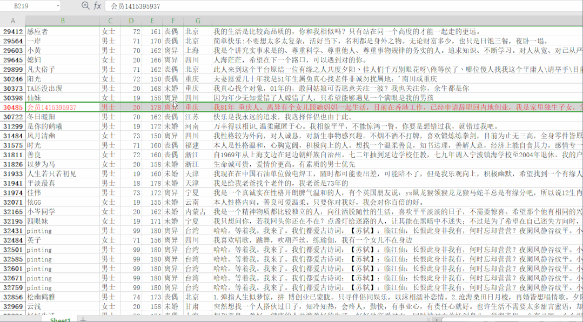Select the province cell 江苏

click(197, 117)
